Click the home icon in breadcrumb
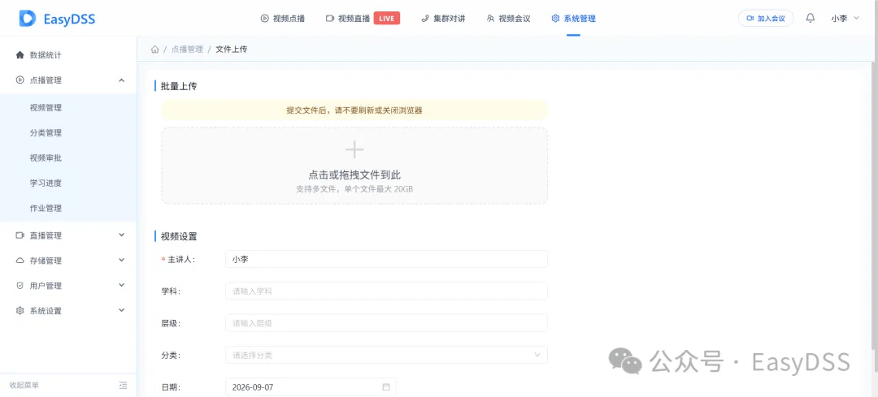The width and height of the screenshot is (878, 397). (155, 50)
